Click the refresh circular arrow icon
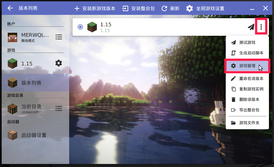Screen dimensions: 274x167 click(164, 8)
